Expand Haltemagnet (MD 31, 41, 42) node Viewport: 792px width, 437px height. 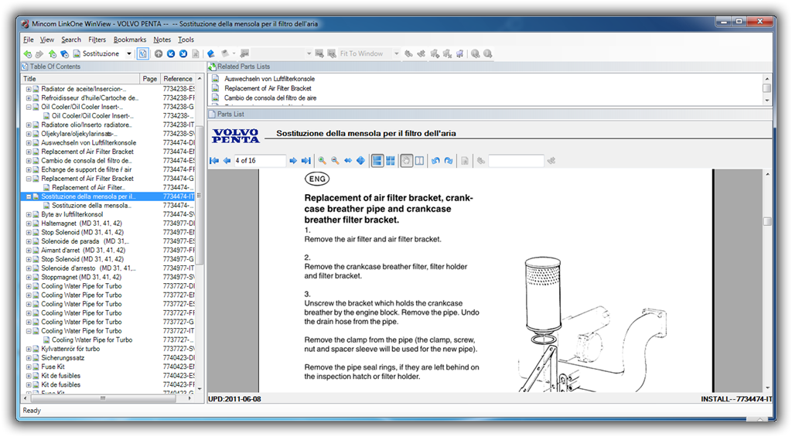click(x=29, y=224)
